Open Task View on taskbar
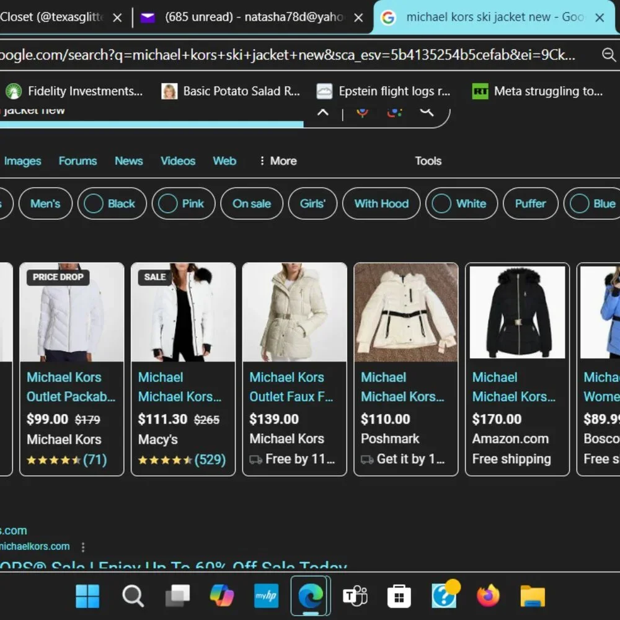This screenshot has width=620, height=620. coord(177,596)
